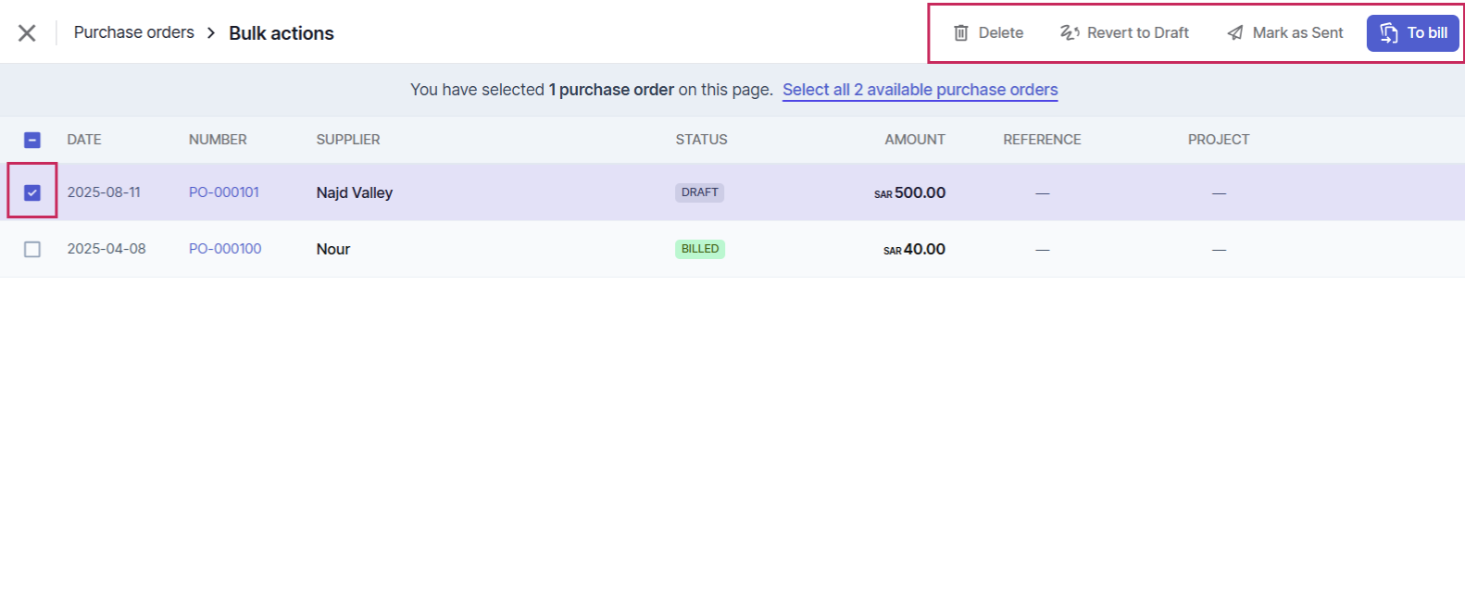
Task: Click amount SAR 500.00
Action: pyautogui.click(x=909, y=192)
